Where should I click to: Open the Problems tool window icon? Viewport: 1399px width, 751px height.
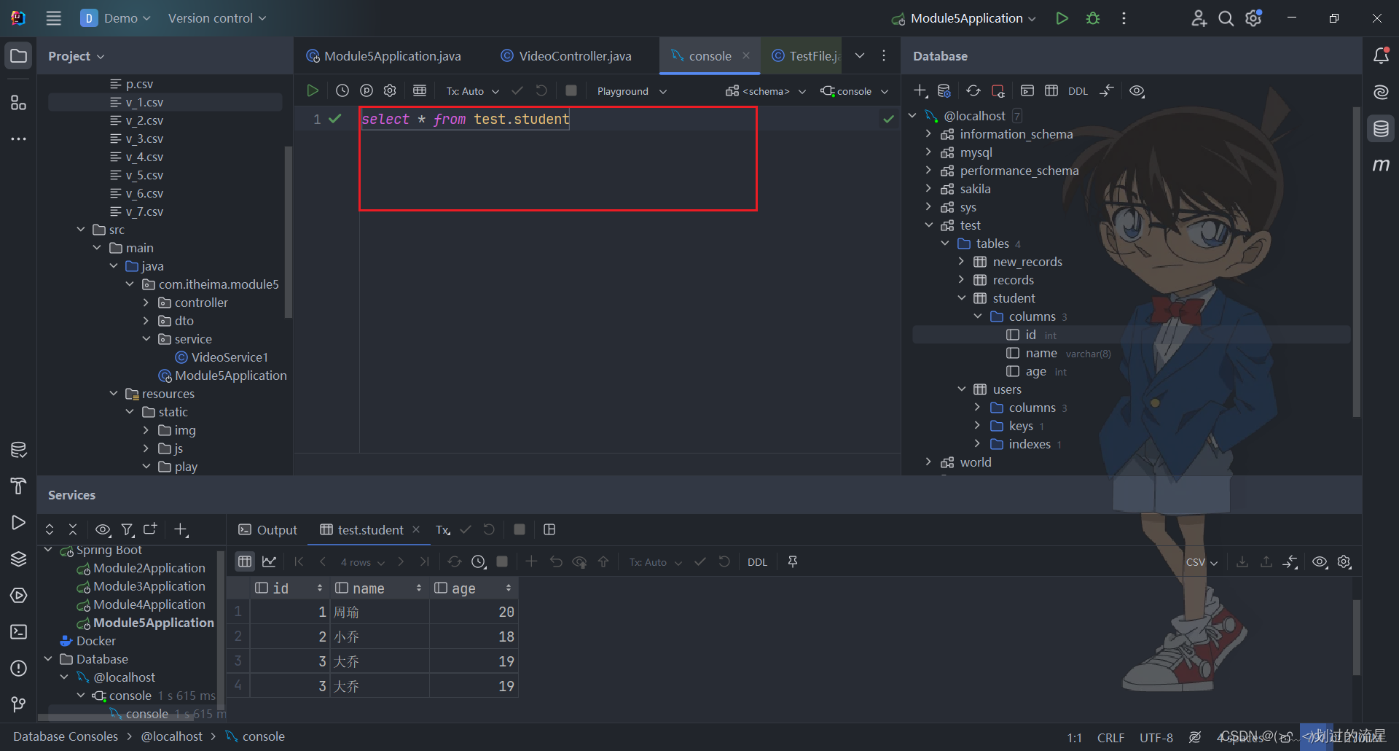click(x=18, y=668)
